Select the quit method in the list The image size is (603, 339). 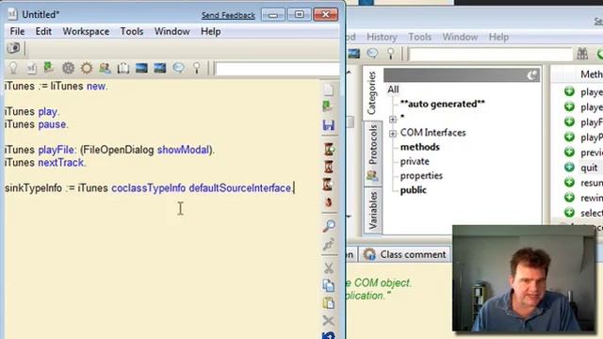pos(589,168)
